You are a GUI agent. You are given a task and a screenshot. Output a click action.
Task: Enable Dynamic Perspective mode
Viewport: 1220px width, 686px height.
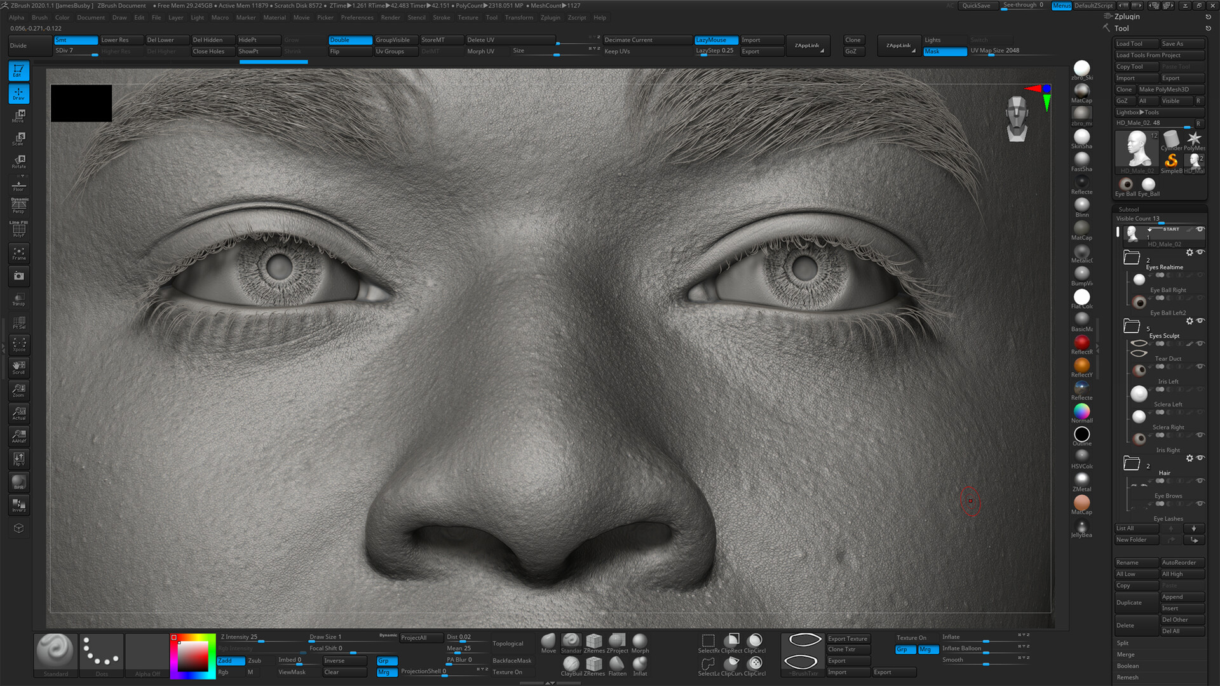[x=18, y=205]
